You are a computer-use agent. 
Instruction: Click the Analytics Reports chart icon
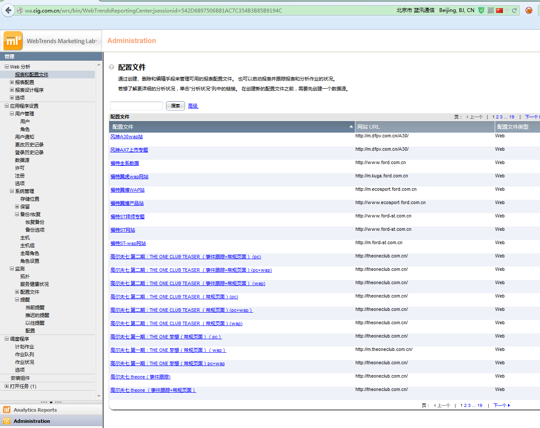(7, 410)
